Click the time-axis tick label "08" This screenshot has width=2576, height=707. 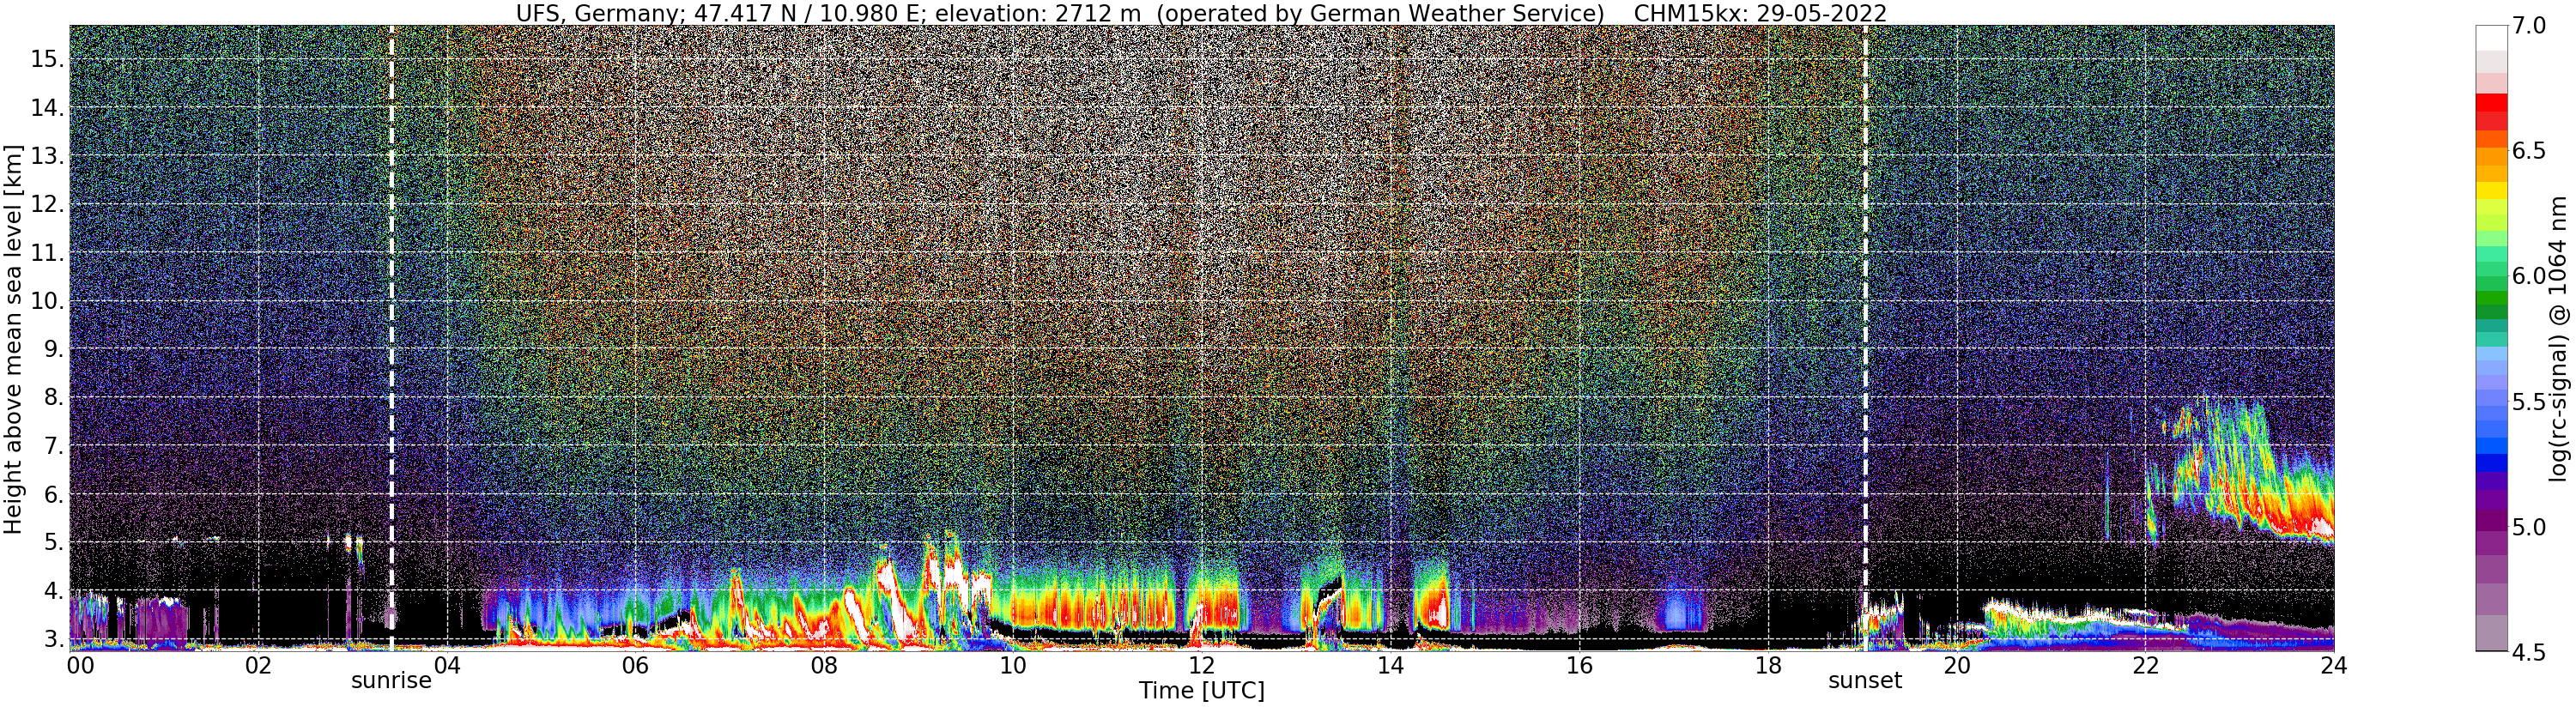point(824,666)
